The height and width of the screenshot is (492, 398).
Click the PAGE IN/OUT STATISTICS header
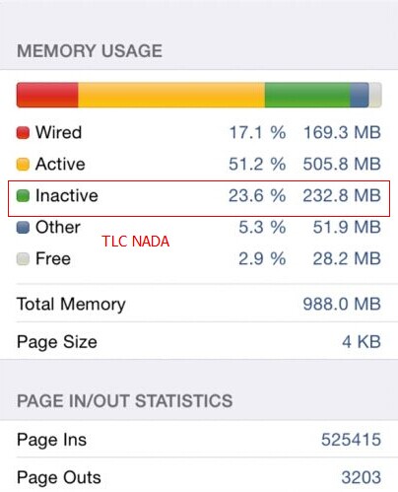[x=125, y=401]
